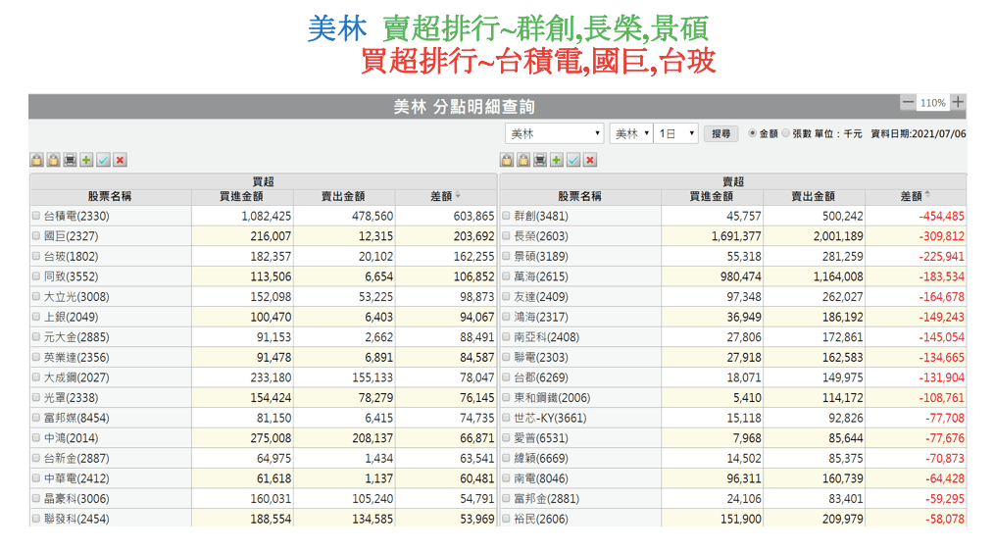The width and height of the screenshot is (994, 551).
Task: Click the red X icon above 賣超 table
Action: point(590,160)
